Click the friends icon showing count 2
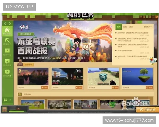This screenshot has height=127, width=159. pyautogui.click(x=5, y=100)
